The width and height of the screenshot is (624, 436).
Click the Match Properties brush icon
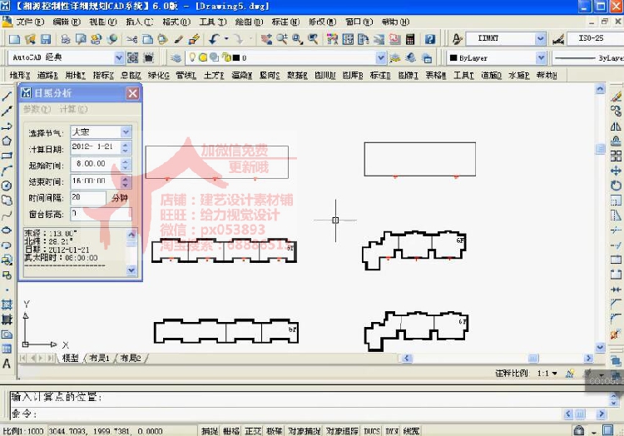(x=178, y=39)
